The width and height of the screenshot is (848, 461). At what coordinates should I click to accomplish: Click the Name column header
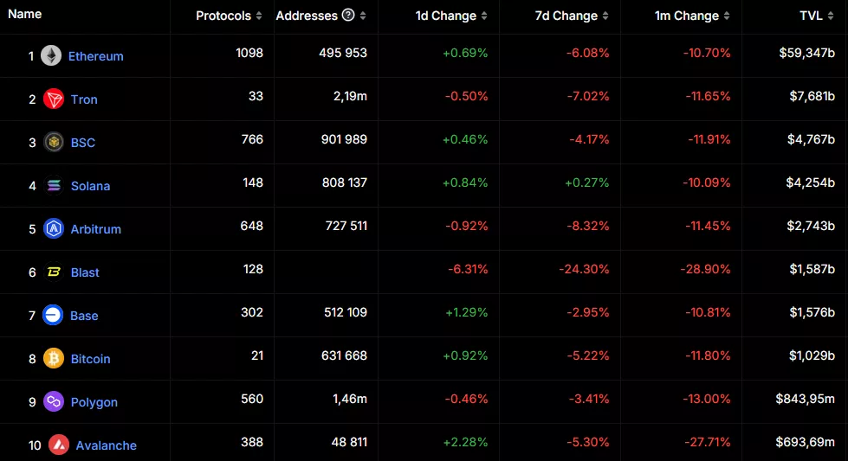click(25, 15)
